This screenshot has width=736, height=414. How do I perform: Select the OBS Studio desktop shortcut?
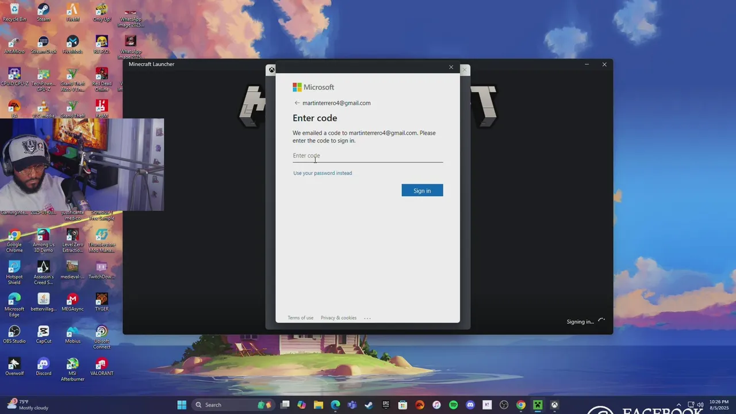click(14, 335)
